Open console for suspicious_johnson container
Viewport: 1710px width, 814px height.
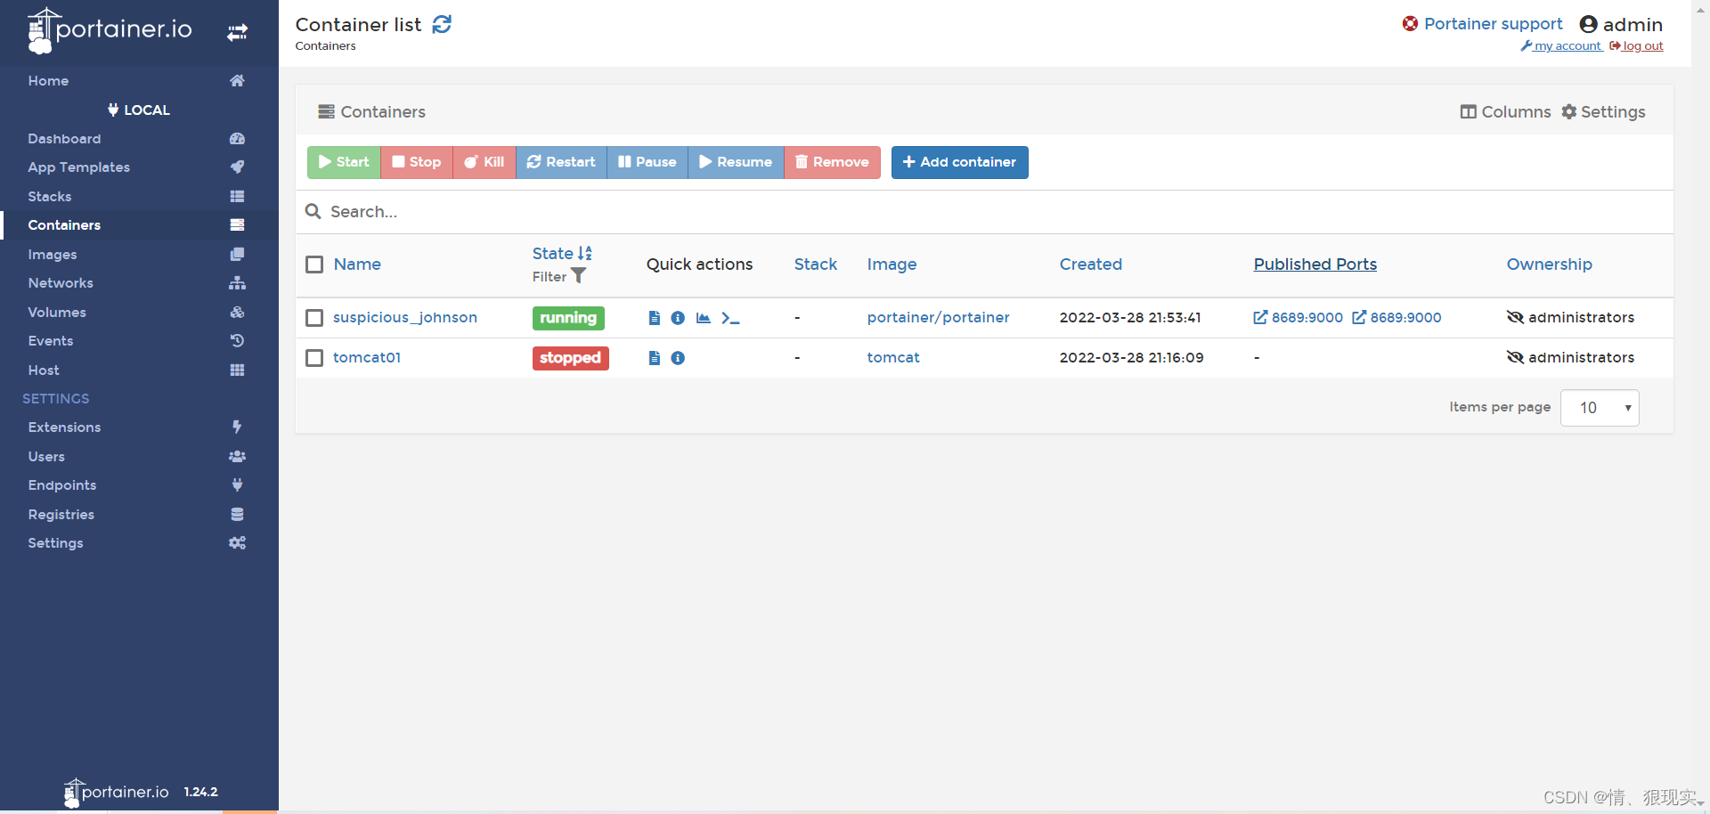(x=730, y=318)
